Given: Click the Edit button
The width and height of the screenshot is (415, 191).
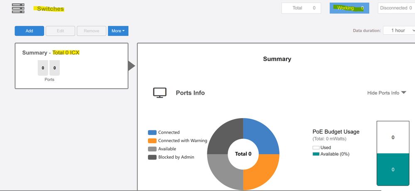Looking at the screenshot, I should [60, 31].
